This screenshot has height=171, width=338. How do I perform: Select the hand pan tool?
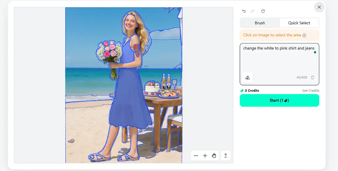(x=214, y=156)
